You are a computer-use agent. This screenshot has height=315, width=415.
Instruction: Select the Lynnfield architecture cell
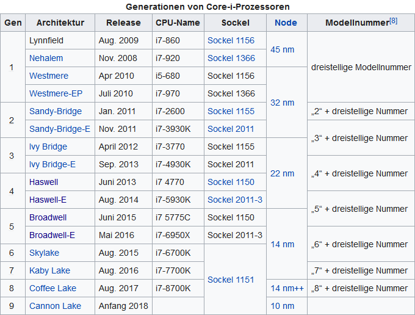pos(60,40)
